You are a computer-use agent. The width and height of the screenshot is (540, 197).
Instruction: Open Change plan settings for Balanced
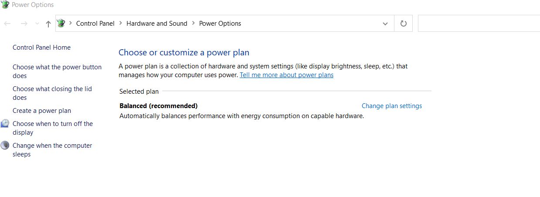392,106
